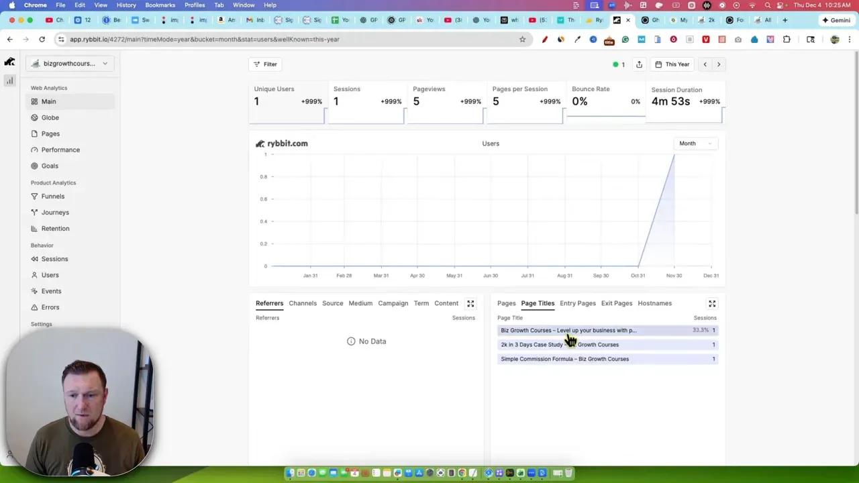Open the Performance section in the sidebar
This screenshot has height=483, width=859.
click(60, 150)
